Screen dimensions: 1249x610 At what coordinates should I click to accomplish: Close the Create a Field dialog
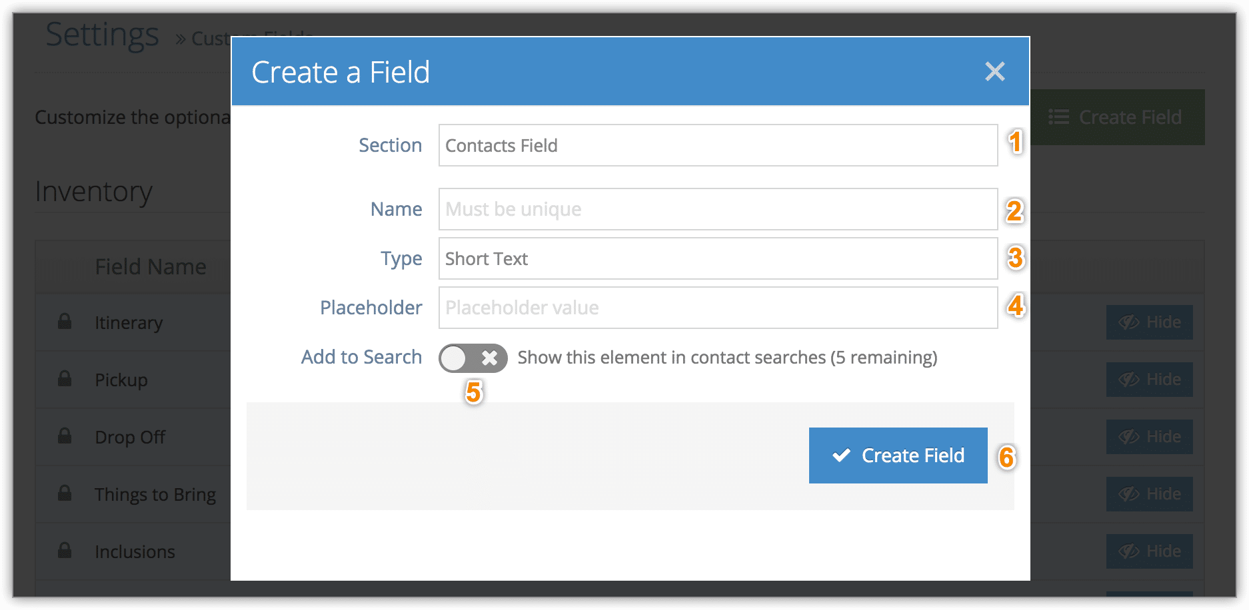[x=994, y=71]
